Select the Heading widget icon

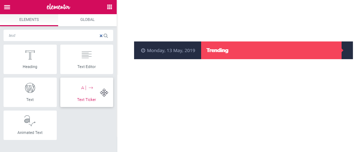(x=30, y=55)
